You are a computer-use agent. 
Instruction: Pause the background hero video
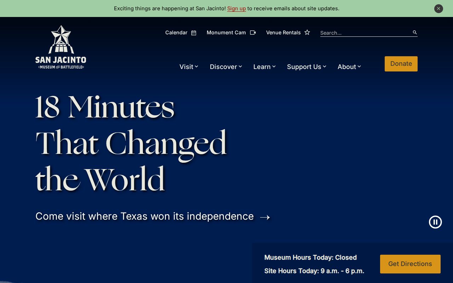coord(435,222)
